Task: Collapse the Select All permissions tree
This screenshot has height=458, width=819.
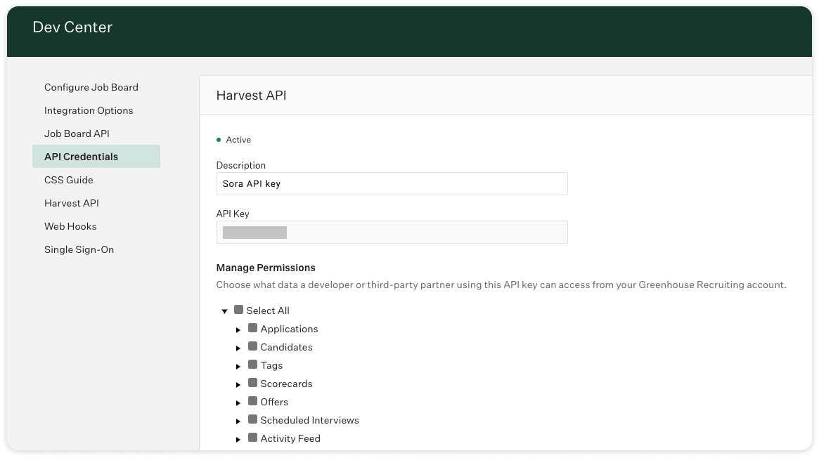Action: (224, 311)
